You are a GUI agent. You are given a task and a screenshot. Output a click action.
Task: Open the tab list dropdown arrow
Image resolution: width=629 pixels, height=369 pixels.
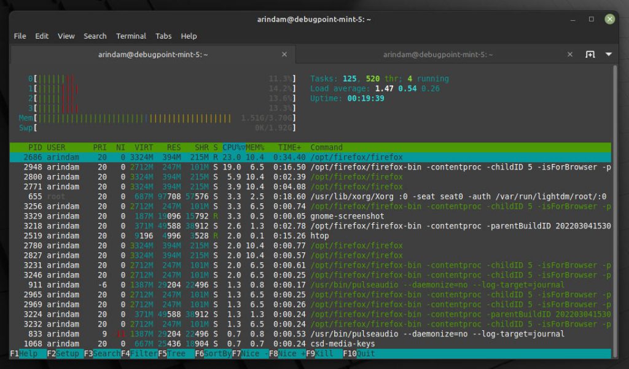tap(609, 55)
